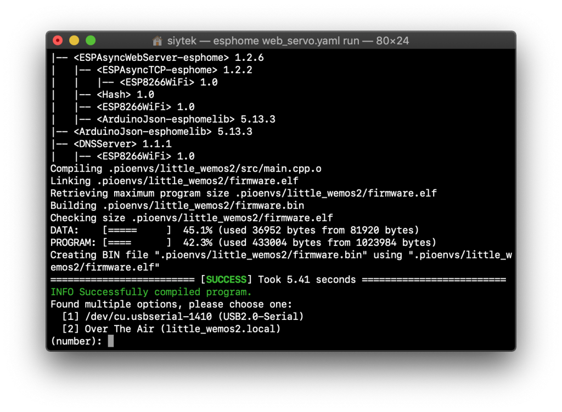
Task: Click "used 433004 bytes from 1023984 bytes"
Action: (327, 243)
